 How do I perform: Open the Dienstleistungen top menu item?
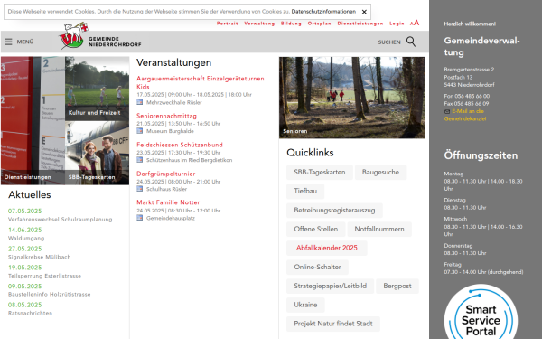360,24
